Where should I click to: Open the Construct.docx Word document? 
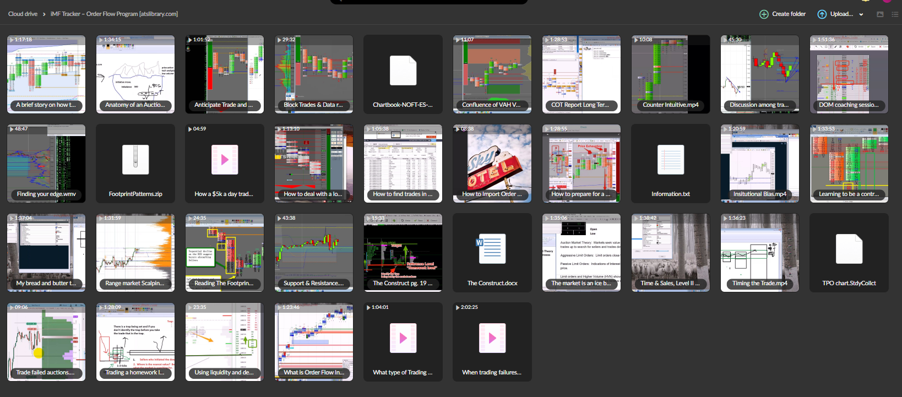tap(492, 249)
